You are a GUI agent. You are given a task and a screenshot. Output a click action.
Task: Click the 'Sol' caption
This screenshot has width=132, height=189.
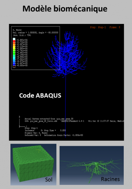coord(49,180)
